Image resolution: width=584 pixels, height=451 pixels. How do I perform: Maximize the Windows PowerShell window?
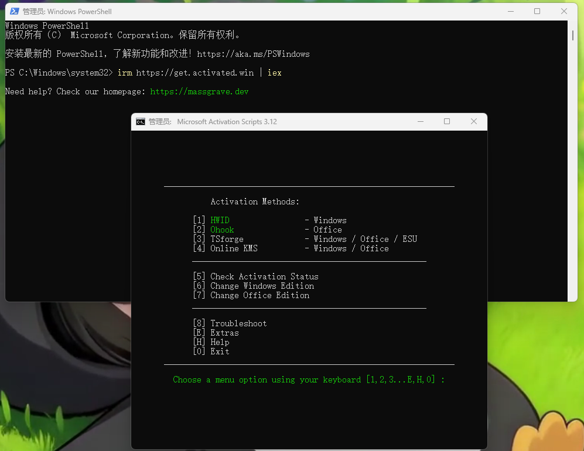coord(537,11)
